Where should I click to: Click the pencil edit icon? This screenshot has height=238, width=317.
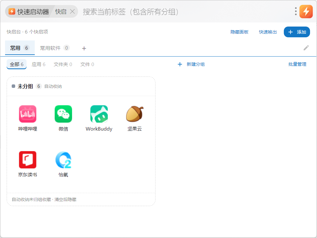coord(306,48)
